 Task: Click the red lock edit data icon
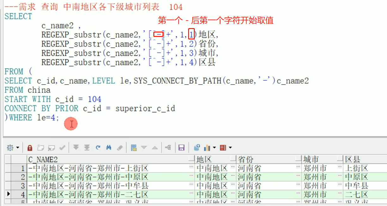(x=30, y=147)
